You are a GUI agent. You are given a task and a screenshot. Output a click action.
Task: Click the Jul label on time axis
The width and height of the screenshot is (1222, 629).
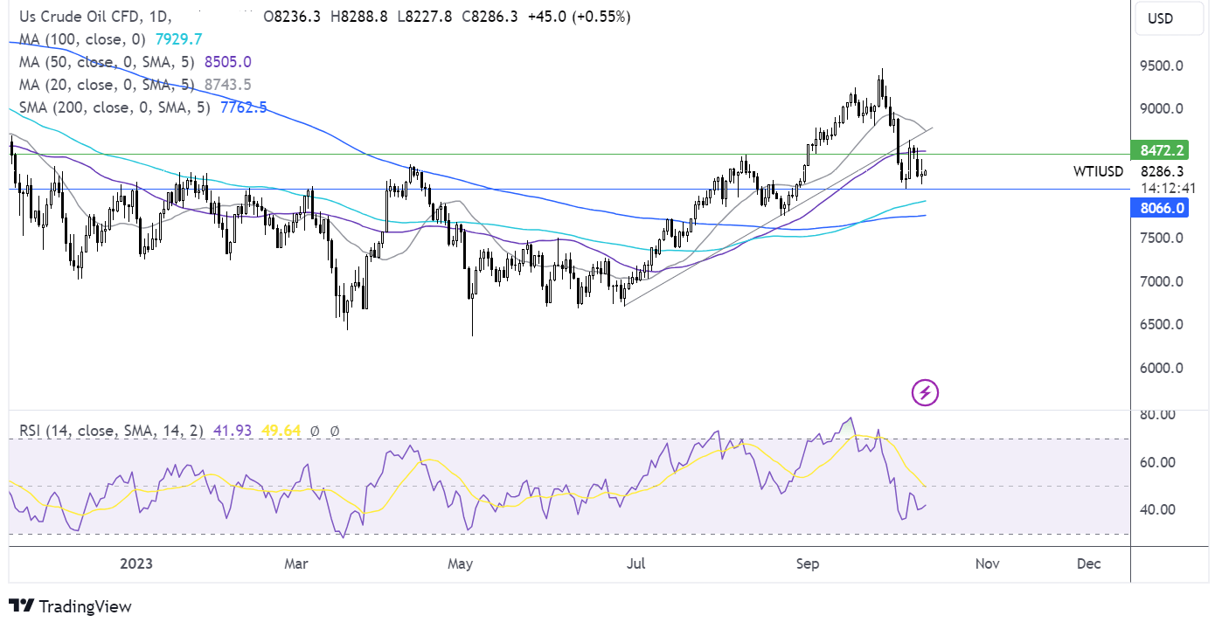635,564
